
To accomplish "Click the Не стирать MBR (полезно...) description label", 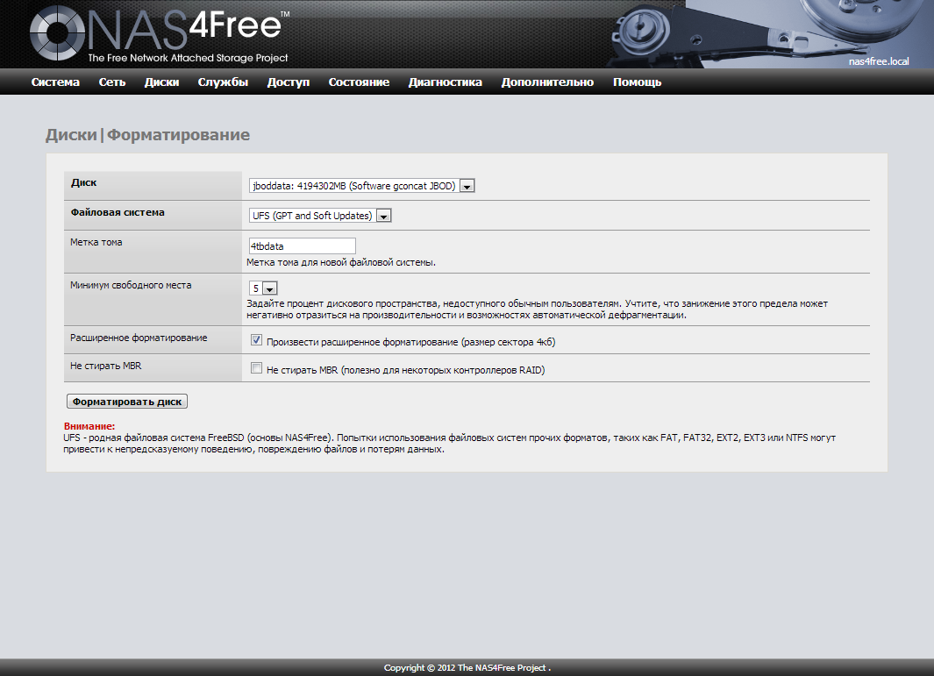I will click(x=406, y=370).
